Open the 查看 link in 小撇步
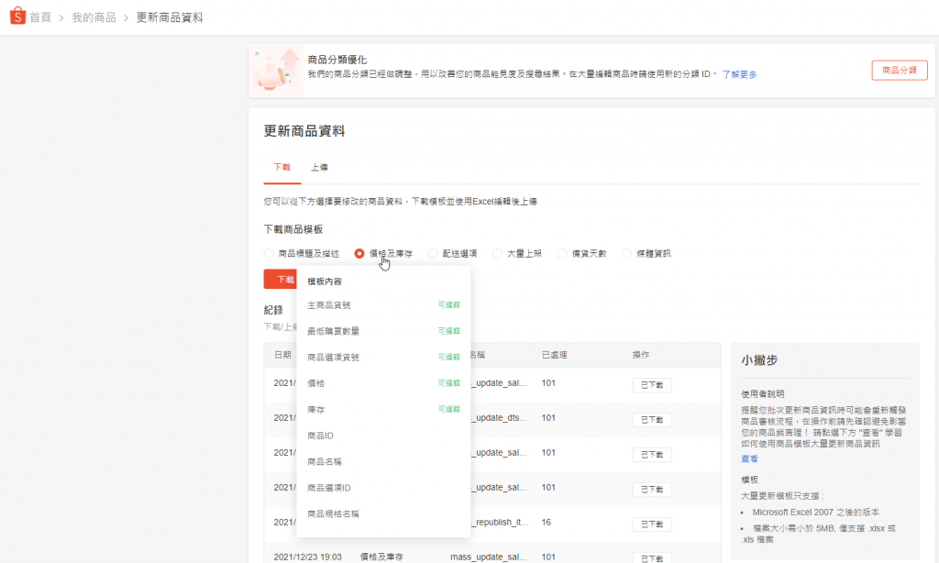This screenshot has width=939, height=563. [749, 458]
